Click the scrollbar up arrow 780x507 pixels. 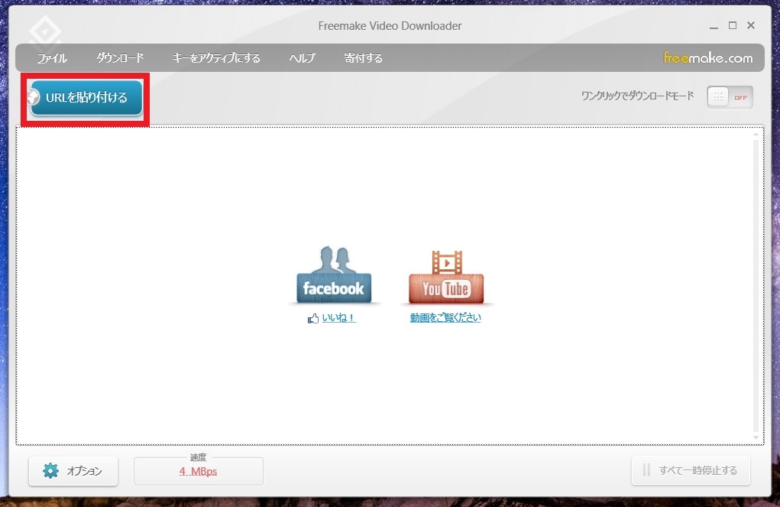pos(756,134)
